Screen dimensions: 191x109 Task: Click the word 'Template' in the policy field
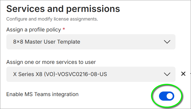[x=69, y=42]
